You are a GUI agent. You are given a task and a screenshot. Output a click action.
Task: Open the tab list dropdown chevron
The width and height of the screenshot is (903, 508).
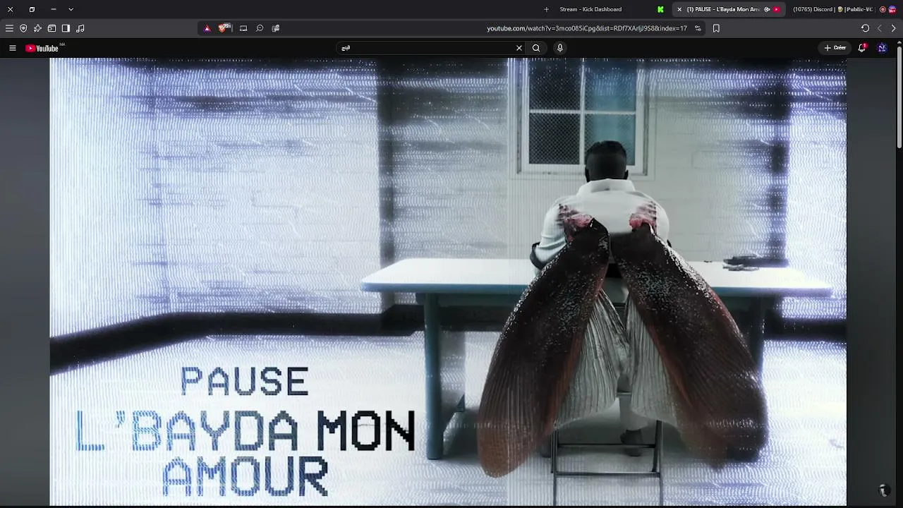(x=71, y=9)
